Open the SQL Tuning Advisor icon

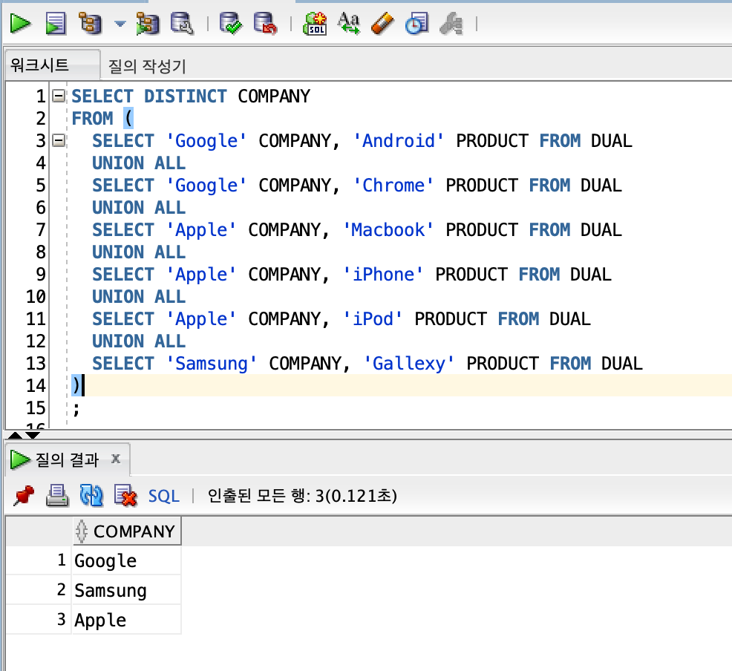182,24
